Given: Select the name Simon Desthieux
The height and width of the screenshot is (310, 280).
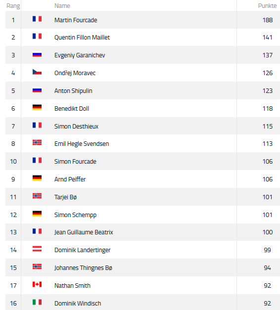Looking at the screenshot, I should point(76,127).
